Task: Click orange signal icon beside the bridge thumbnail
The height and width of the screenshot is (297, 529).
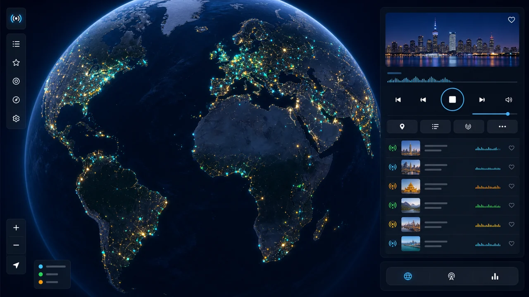Action: (x=393, y=224)
